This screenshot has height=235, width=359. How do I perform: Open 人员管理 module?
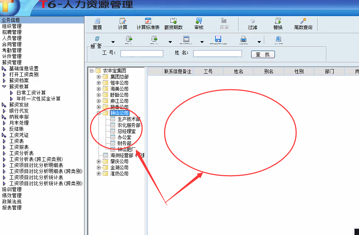click(x=12, y=38)
